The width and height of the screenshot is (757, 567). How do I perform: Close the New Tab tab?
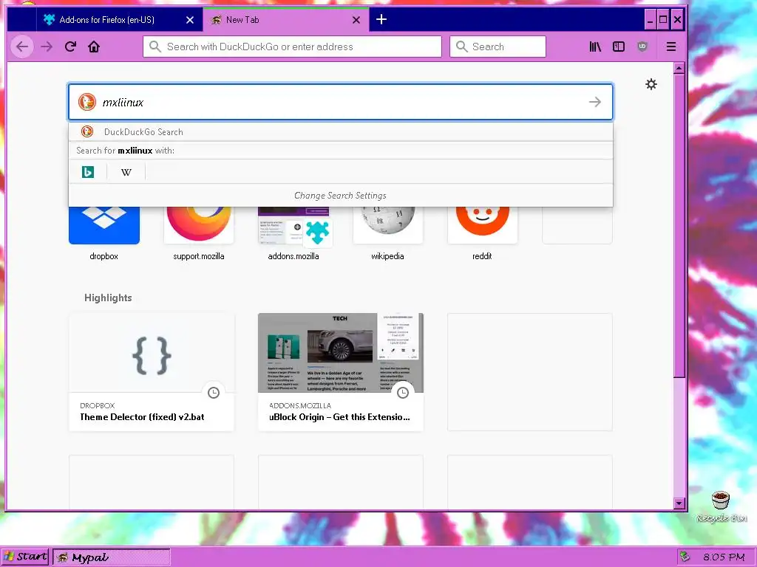356,20
